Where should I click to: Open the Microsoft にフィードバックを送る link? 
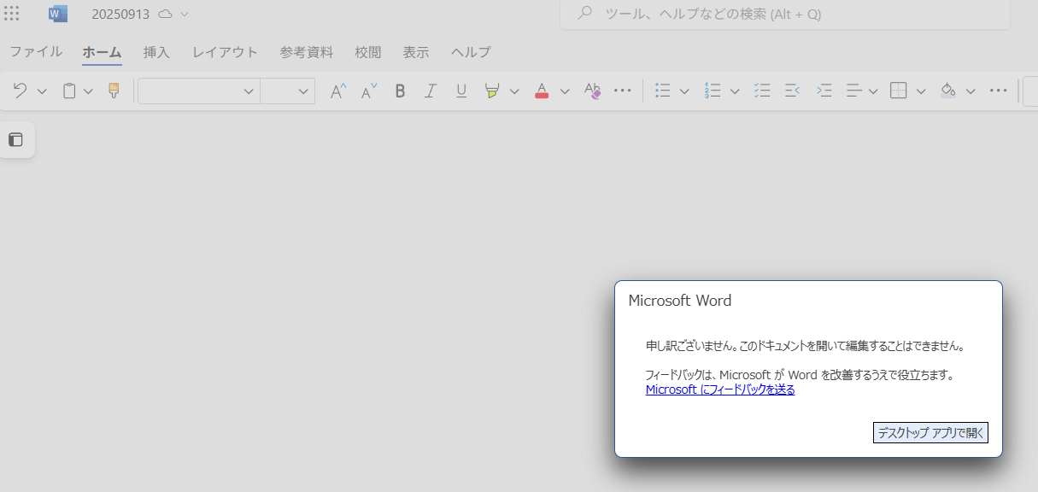pos(720,389)
